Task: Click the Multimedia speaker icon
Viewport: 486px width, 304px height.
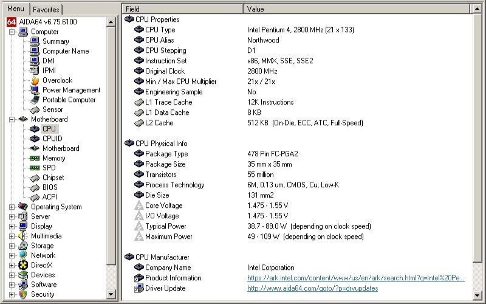Action: tap(23, 236)
